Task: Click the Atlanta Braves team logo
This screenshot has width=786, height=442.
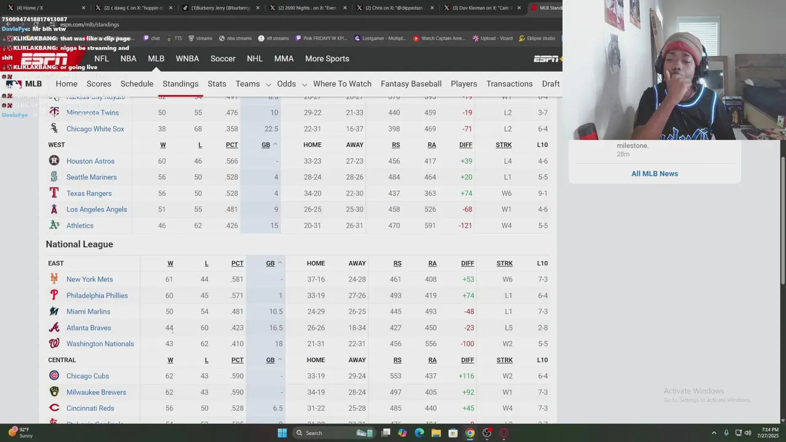Action: click(x=54, y=327)
